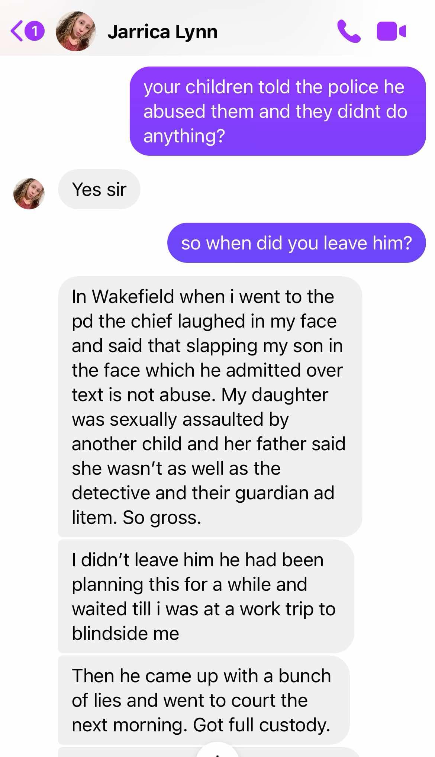Tap the 'So gross.' text line

[162, 517]
